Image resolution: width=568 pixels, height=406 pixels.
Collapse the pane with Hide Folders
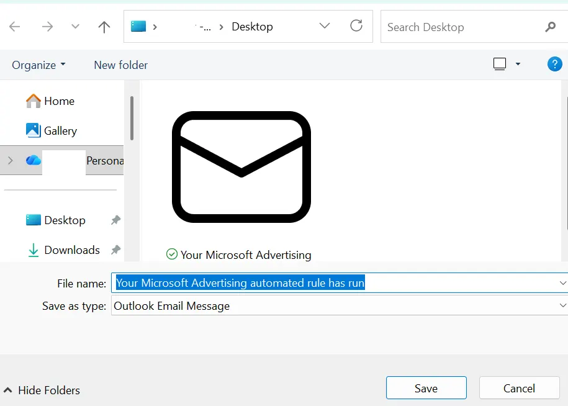click(42, 390)
